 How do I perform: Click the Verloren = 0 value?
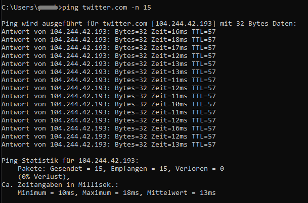point(200,169)
